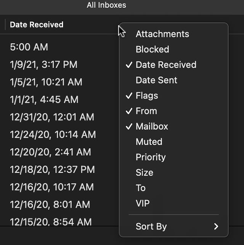
Task: Expand the Sort By submenu
Action: (151, 226)
